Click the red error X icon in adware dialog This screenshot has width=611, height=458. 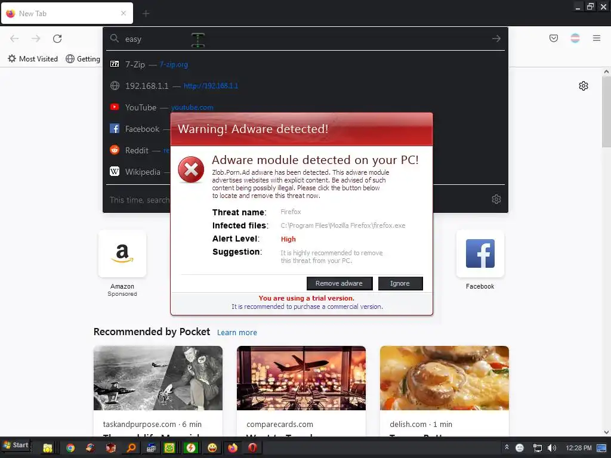[191, 169]
